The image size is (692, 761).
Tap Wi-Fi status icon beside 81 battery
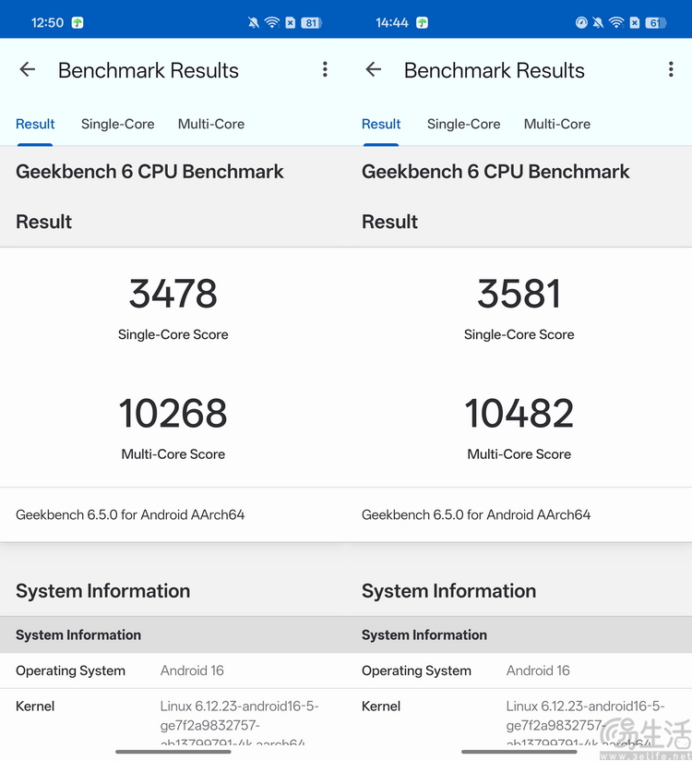[x=271, y=22]
